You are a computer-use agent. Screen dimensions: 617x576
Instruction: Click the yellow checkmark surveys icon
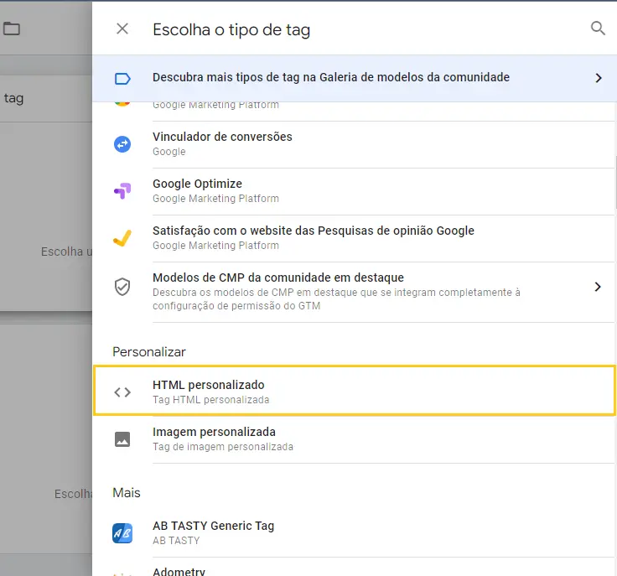(x=122, y=238)
